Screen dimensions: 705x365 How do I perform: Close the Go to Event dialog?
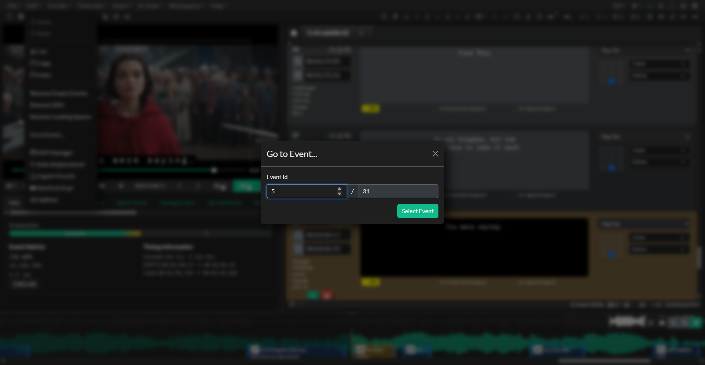[435, 154]
